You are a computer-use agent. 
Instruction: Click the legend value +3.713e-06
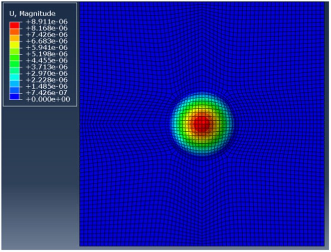pos(47,67)
